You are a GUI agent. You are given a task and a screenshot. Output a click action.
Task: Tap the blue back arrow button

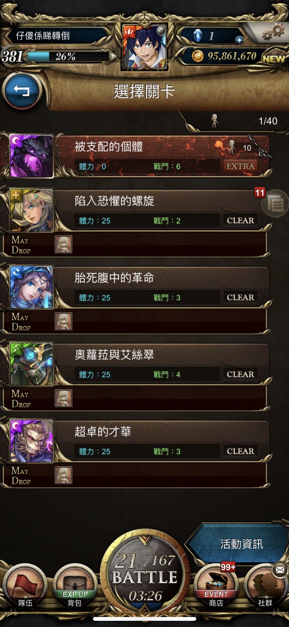click(22, 91)
